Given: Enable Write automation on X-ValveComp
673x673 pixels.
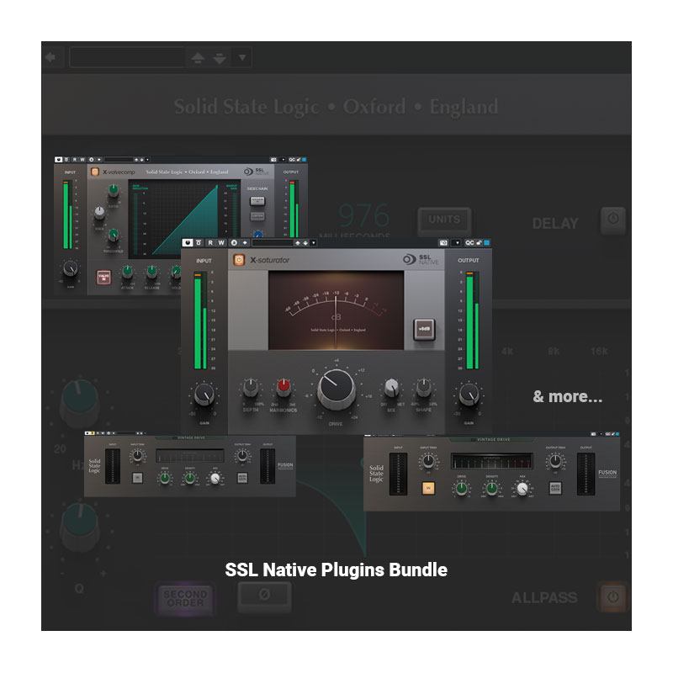Looking at the screenshot, I should click(x=85, y=161).
